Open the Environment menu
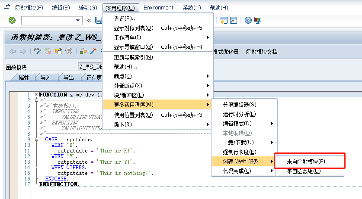Image resolution: width=362 pixels, height=199 pixels. (x=158, y=8)
